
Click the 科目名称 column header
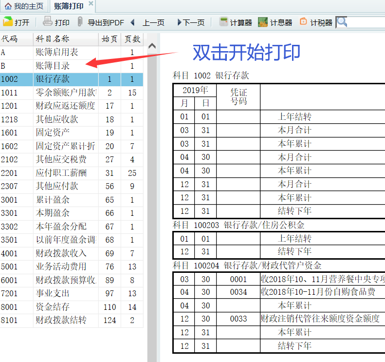(x=66, y=39)
